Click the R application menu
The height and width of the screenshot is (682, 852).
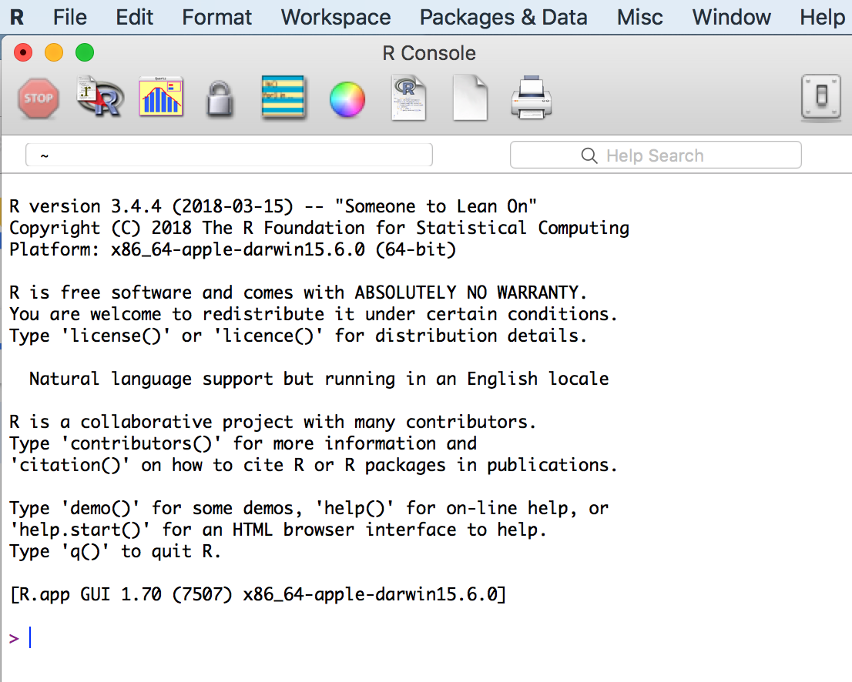(x=17, y=18)
